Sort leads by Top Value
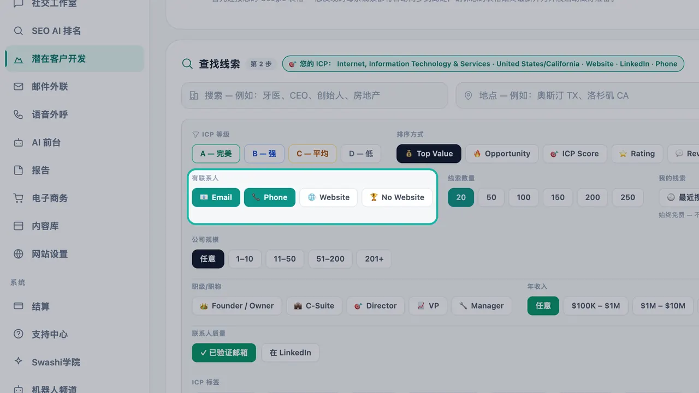The height and width of the screenshot is (393, 699). tap(429, 154)
